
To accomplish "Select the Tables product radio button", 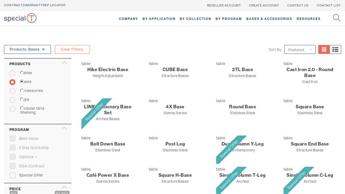I will (x=13, y=73).
